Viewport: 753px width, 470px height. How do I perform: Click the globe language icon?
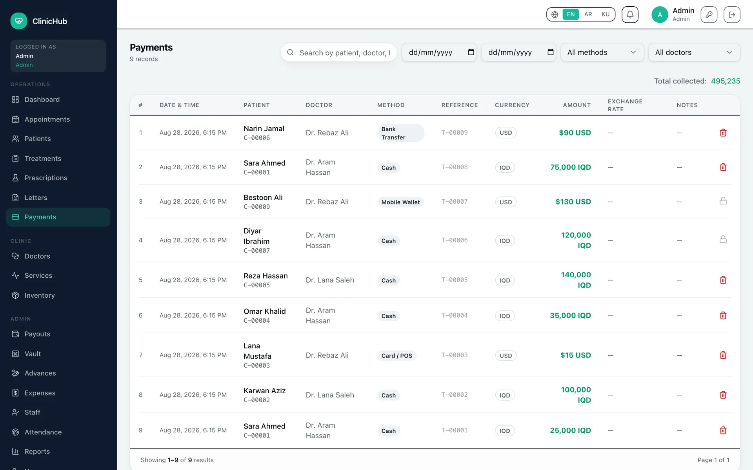coord(555,14)
